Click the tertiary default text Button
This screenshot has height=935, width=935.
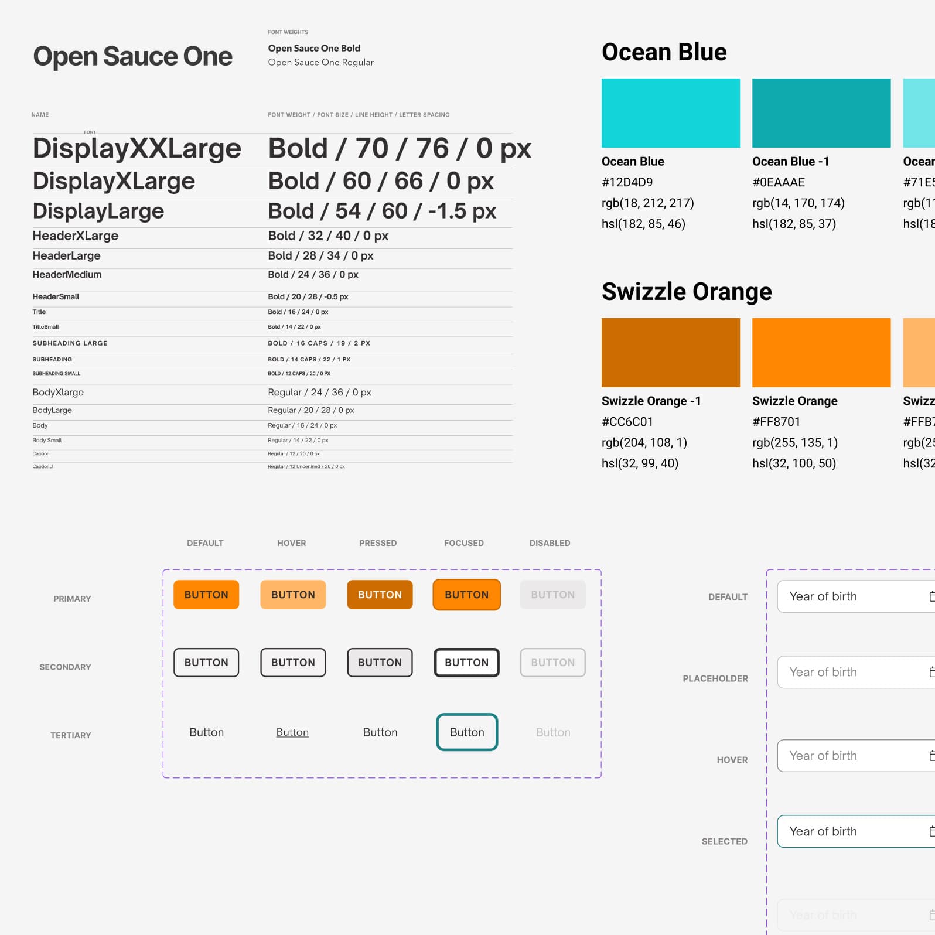[206, 732]
